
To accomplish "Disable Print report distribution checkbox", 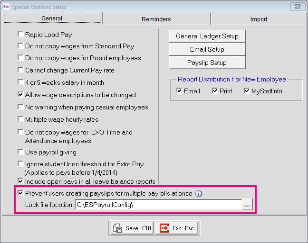I will point(215,91).
